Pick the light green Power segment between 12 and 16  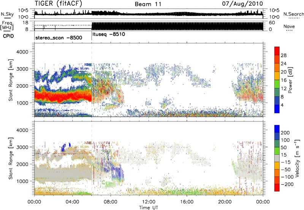277,84
